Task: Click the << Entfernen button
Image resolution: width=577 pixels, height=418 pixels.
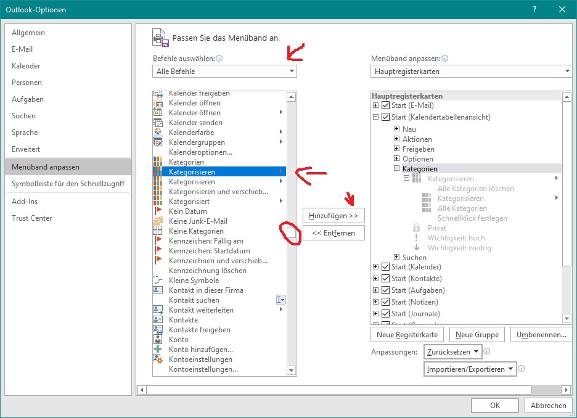Action: click(x=334, y=233)
